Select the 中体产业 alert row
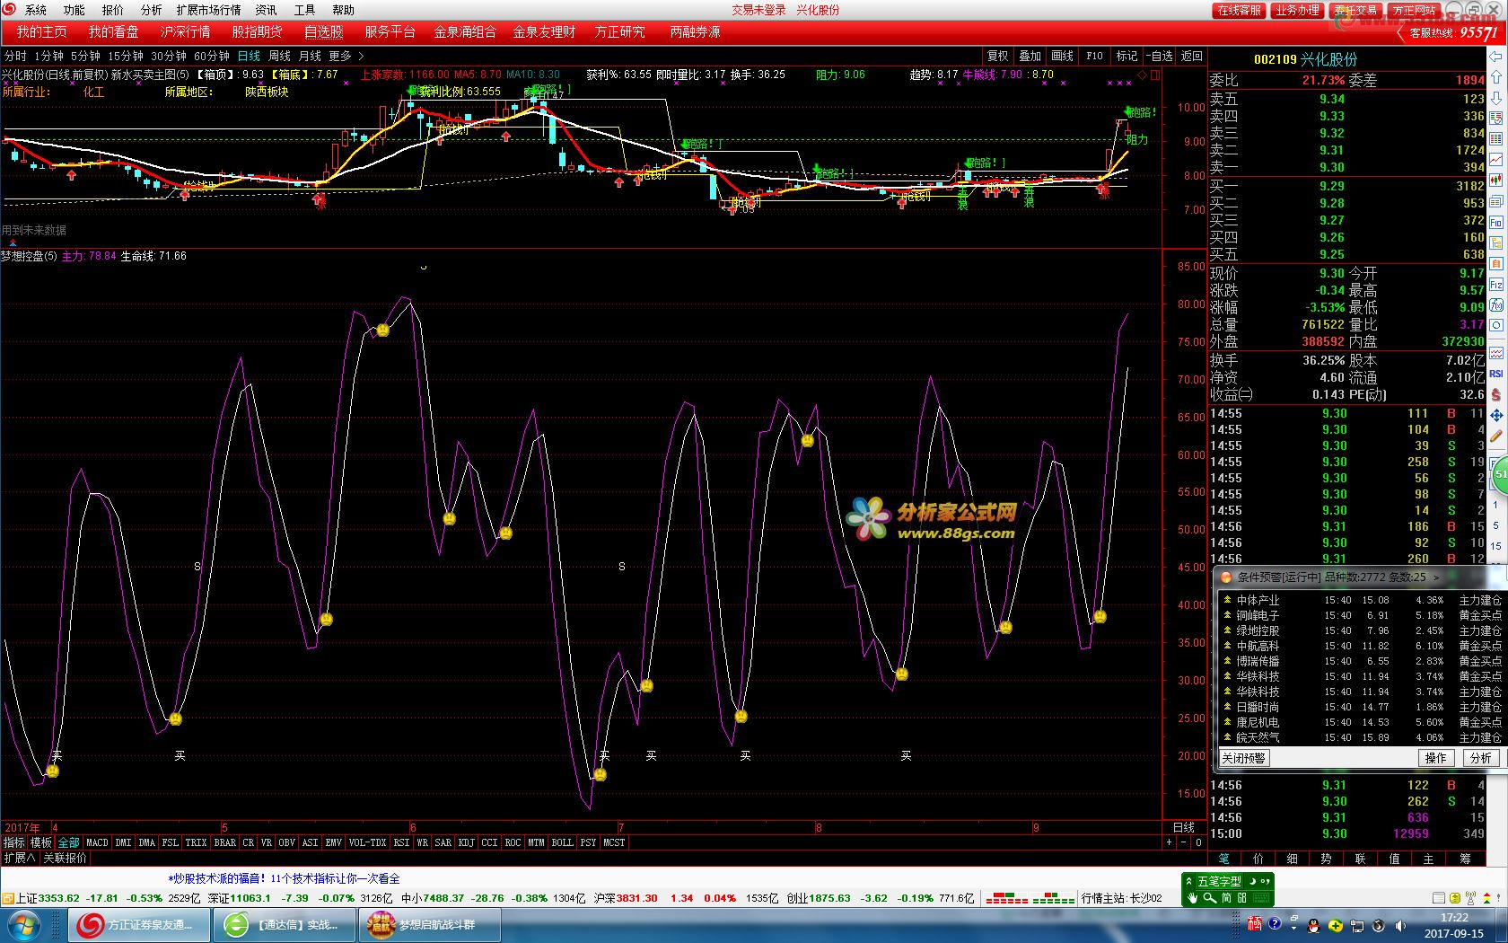 pyautogui.click(x=1360, y=600)
